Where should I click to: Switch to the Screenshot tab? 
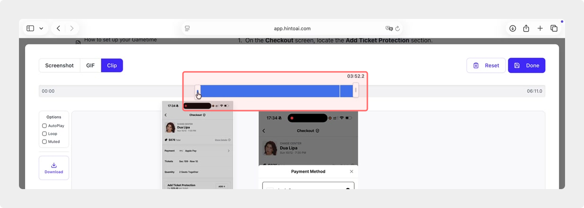pos(59,66)
